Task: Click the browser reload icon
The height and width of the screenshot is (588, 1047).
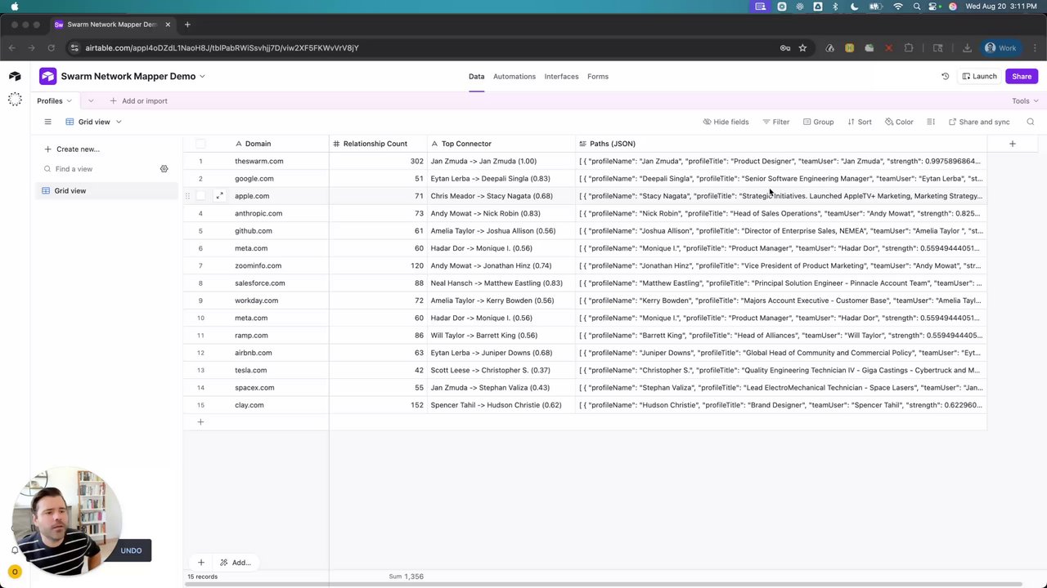Action: click(52, 48)
